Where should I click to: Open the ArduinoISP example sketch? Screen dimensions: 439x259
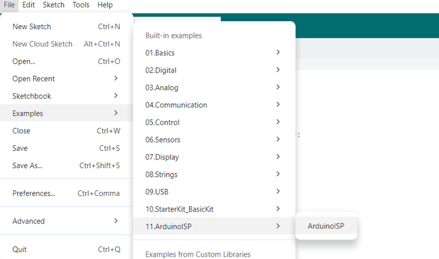tap(326, 226)
